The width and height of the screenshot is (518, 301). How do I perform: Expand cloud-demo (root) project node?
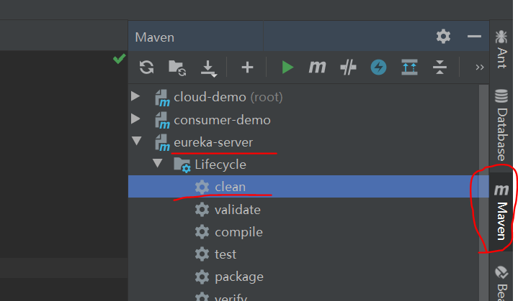(135, 96)
